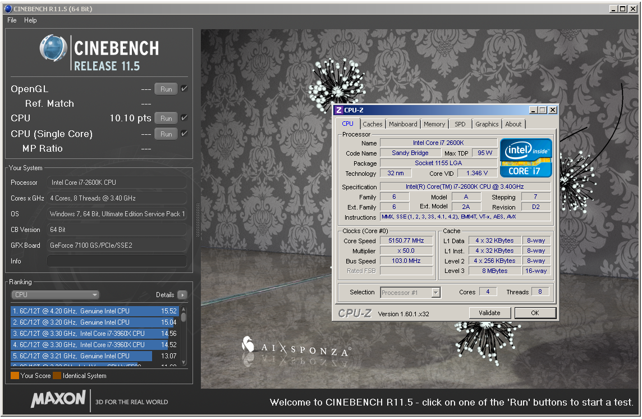Click the Core Speed 5150.77 MHz value

coord(406,240)
